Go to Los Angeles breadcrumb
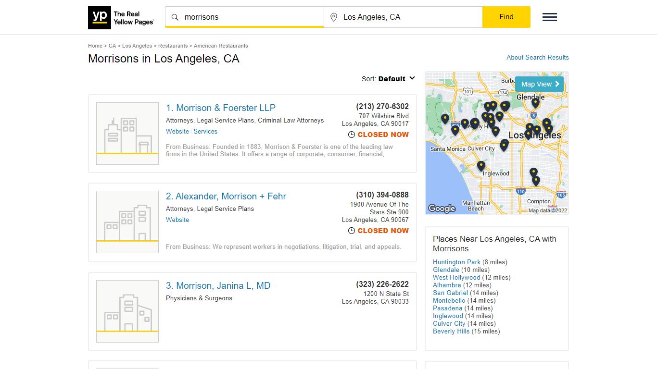This screenshot has width=657, height=369. click(137, 46)
